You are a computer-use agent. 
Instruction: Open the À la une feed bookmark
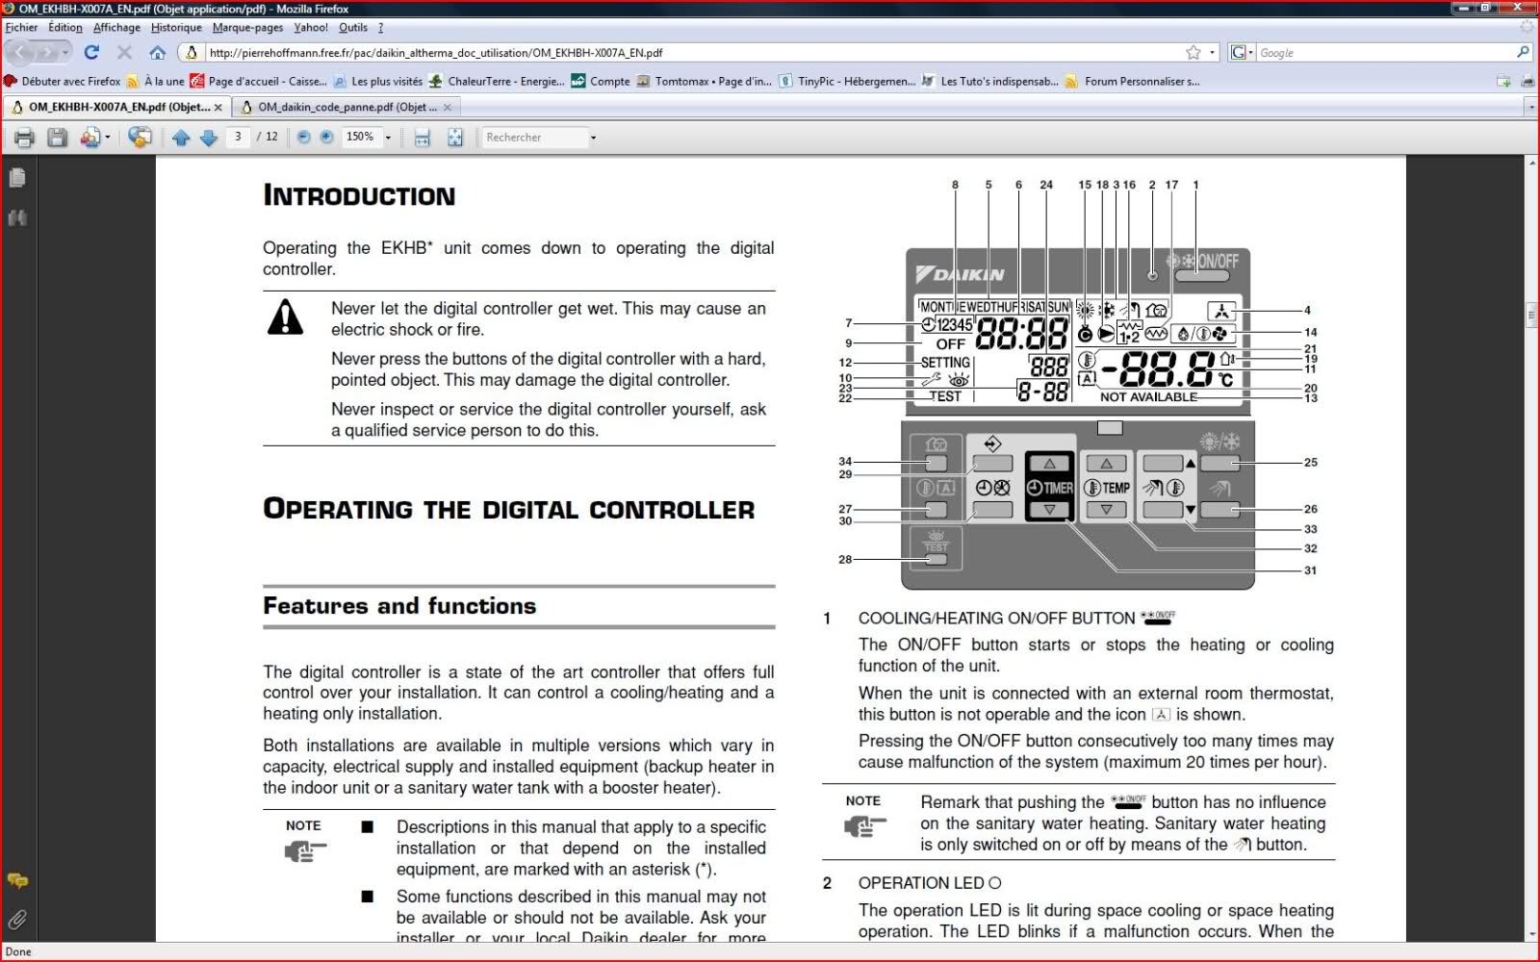click(155, 82)
